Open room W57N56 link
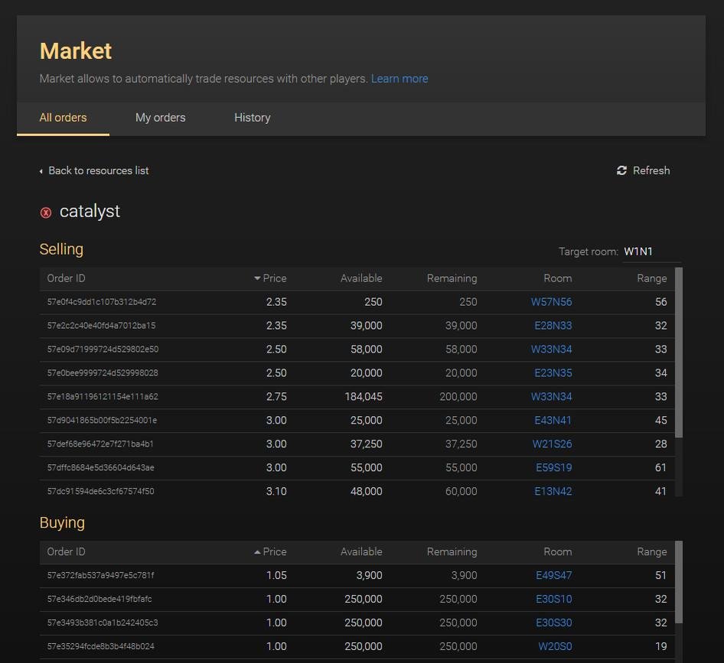The height and width of the screenshot is (663, 724). tap(551, 302)
